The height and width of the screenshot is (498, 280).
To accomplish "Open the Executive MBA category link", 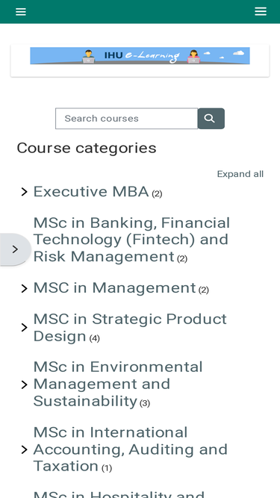I will pos(91,192).
